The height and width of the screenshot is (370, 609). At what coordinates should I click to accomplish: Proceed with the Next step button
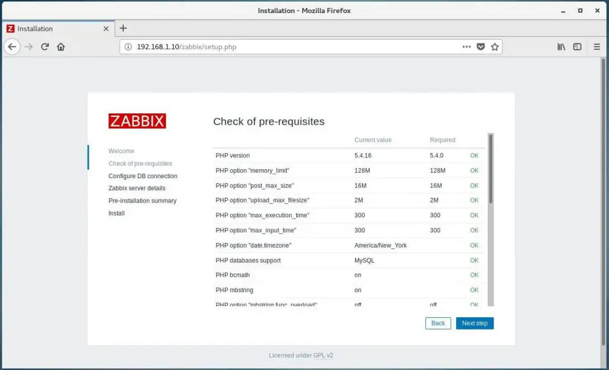tap(475, 324)
